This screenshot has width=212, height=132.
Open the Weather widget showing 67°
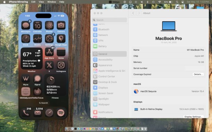point(32,59)
